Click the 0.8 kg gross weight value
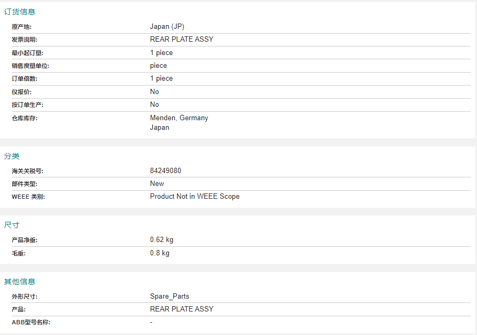The image size is (477, 335). (x=160, y=253)
